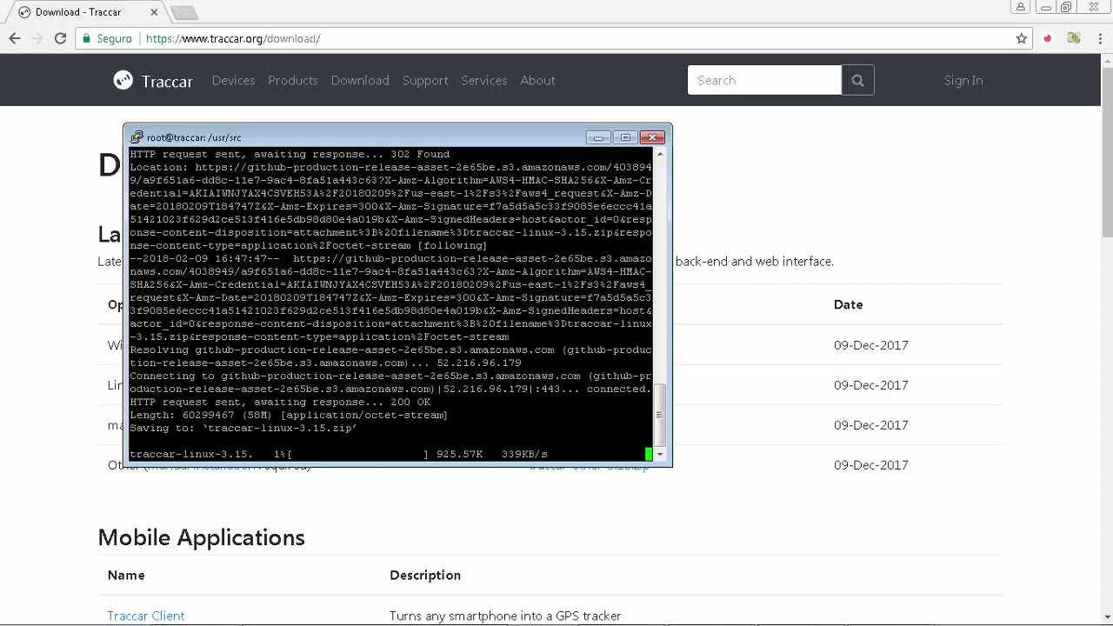Open the Traccar Client link
This screenshot has height=626, width=1113.
click(146, 616)
